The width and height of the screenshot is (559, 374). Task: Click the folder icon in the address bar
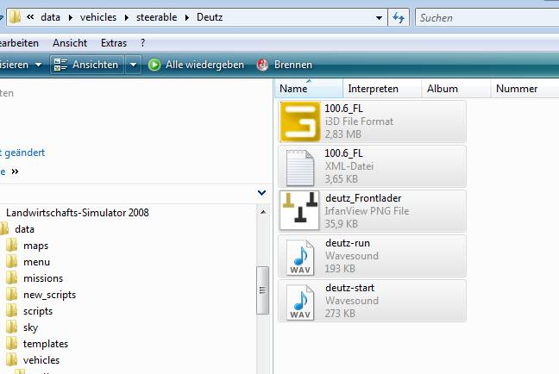(x=15, y=16)
